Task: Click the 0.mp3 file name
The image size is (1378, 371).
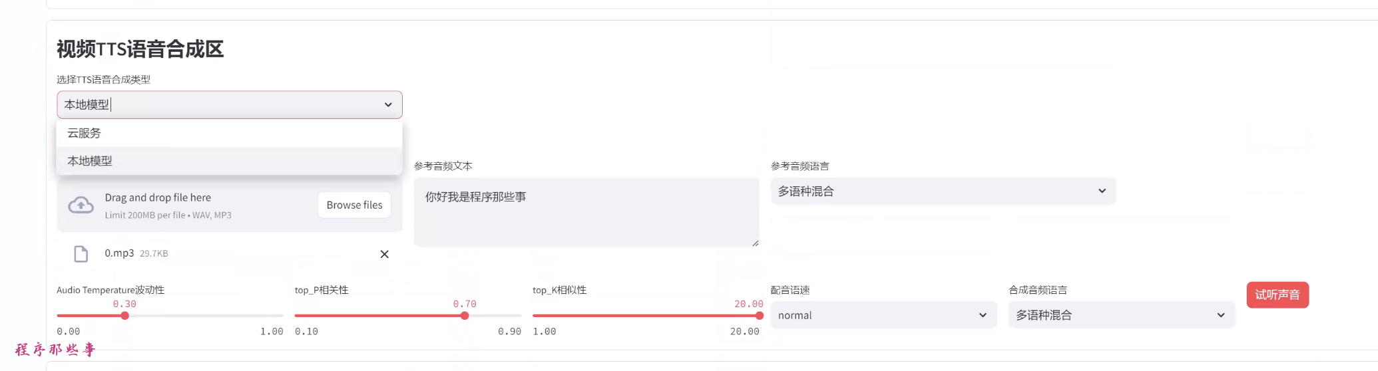Action: pyautogui.click(x=119, y=253)
